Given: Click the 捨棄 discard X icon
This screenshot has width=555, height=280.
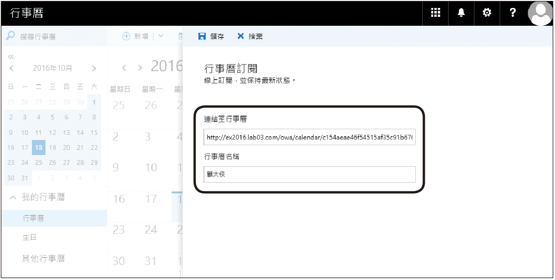Looking at the screenshot, I should click(240, 36).
